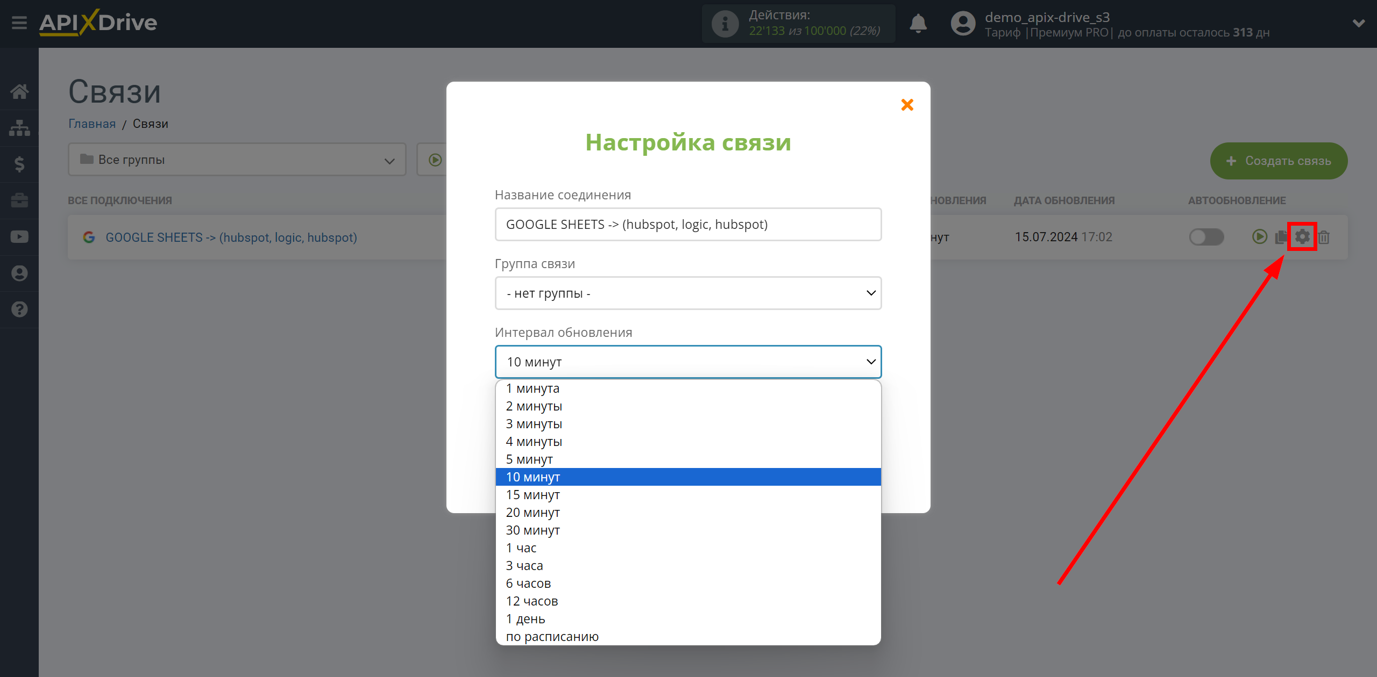Click the play button beside groups filter
Viewport: 1377px width, 677px height.
(435, 160)
